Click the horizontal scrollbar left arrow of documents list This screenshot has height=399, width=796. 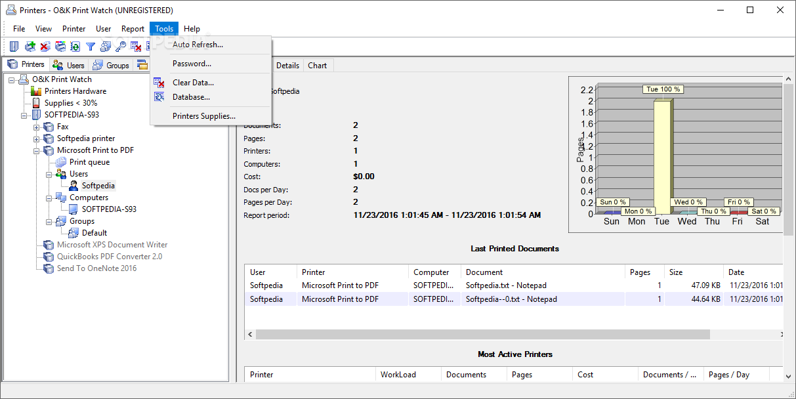point(250,335)
